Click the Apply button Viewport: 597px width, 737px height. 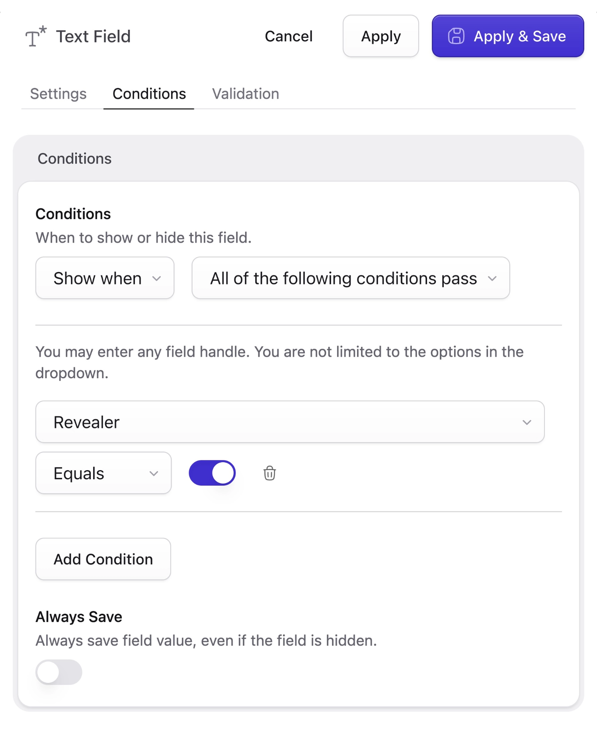[x=380, y=36]
